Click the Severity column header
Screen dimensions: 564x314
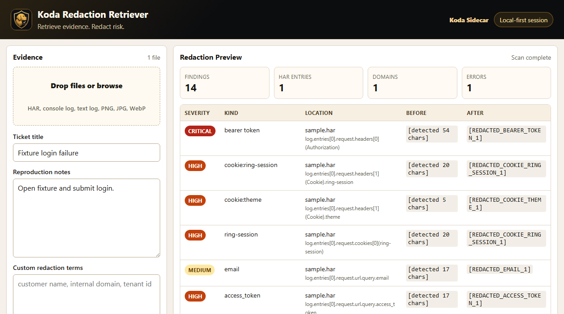point(197,113)
